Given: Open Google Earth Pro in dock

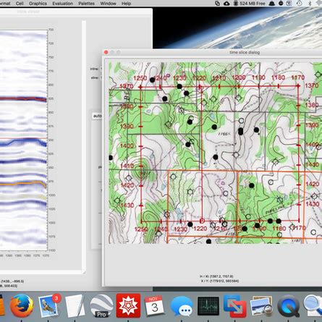Looking at the screenshot, I should click(x=101, y=305).
